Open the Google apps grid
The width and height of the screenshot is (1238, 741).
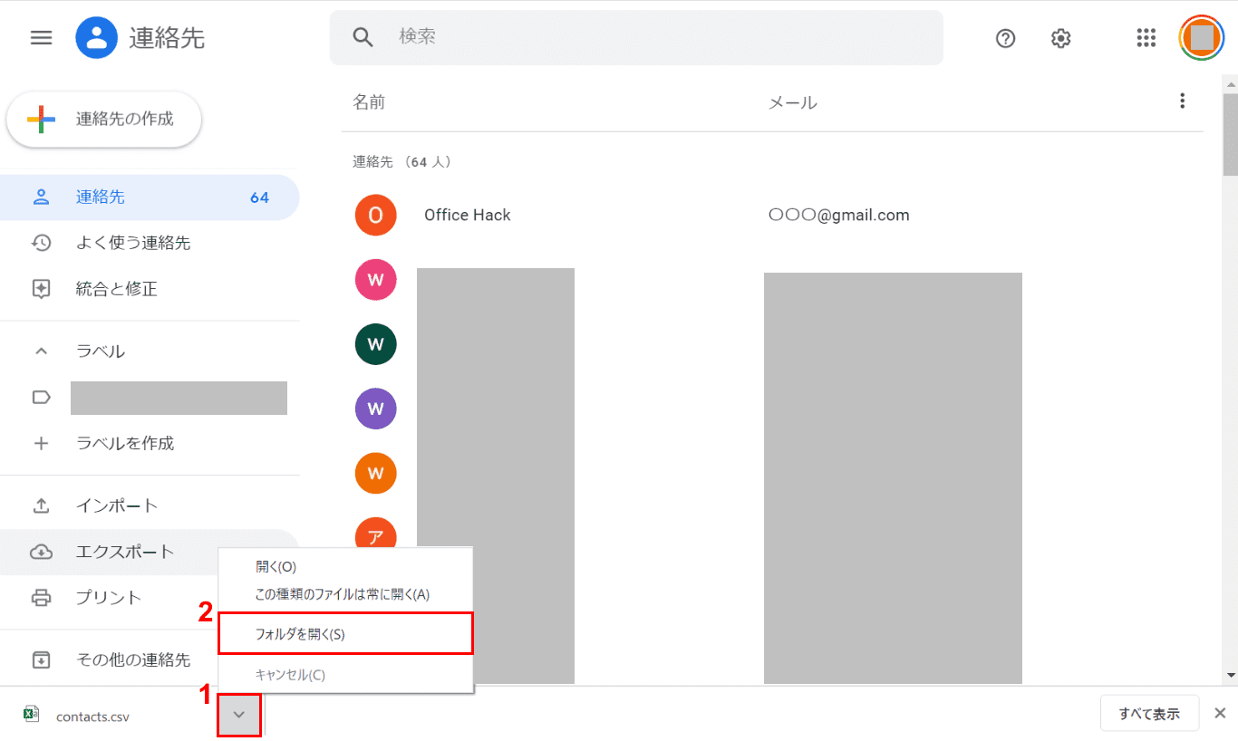[x=1146, y=37]
